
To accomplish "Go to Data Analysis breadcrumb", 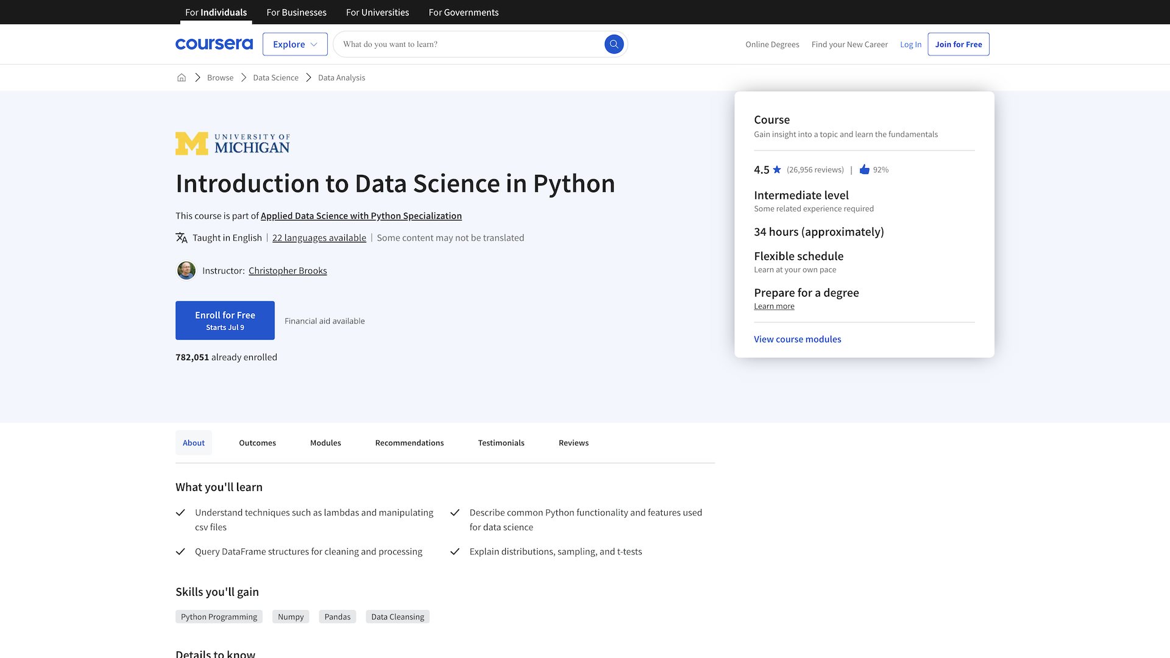I will click(x=341, y=77).
